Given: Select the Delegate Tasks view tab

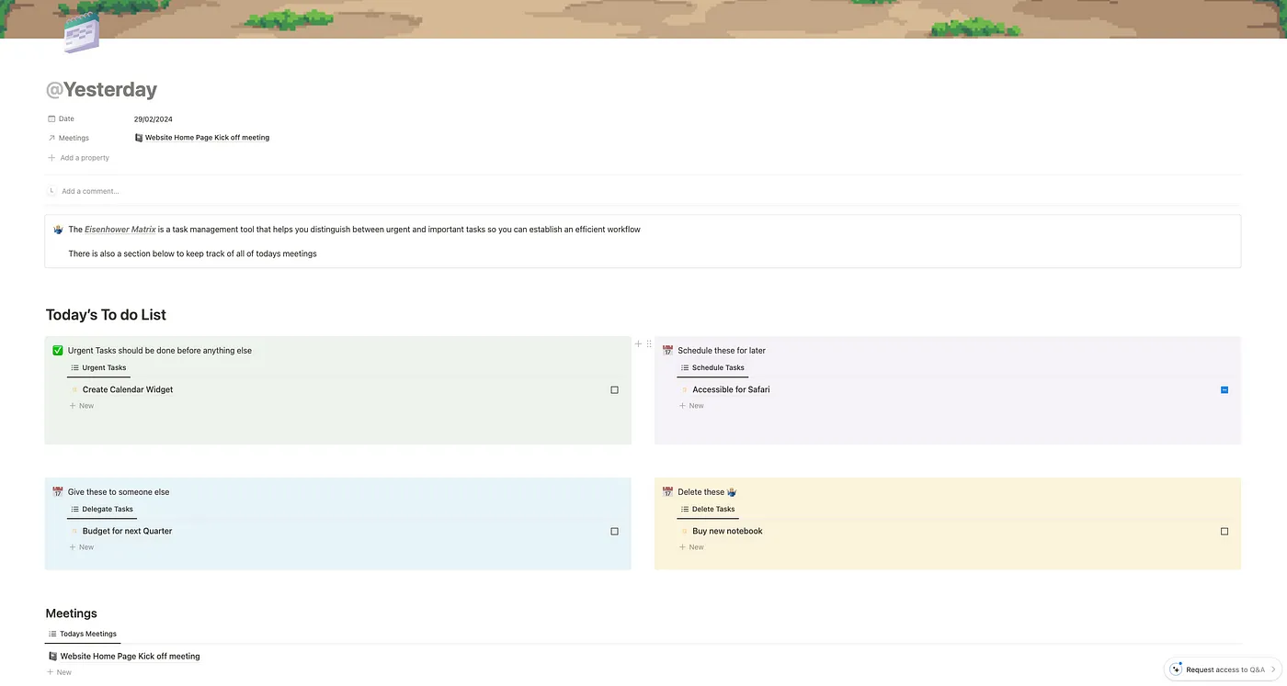Looking at the screenshot, I should tap(102, 510).
